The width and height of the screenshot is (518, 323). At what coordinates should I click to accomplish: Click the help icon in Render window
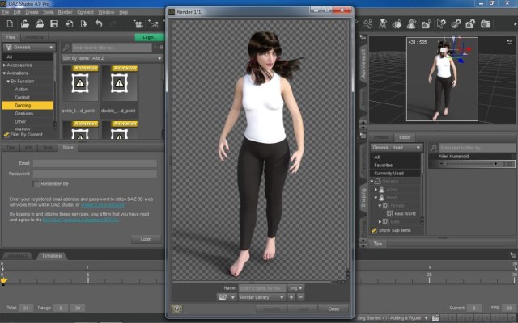[176, 308]
